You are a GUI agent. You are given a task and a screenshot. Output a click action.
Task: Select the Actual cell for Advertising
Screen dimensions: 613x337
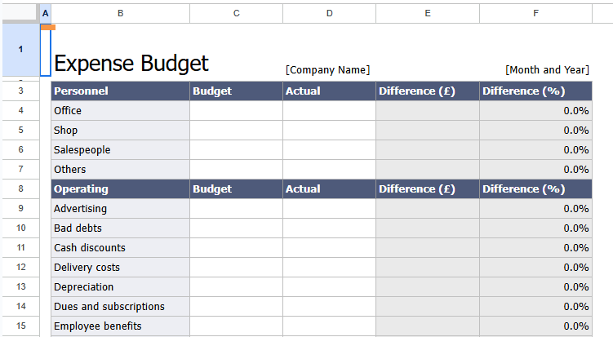pos(329,208)
